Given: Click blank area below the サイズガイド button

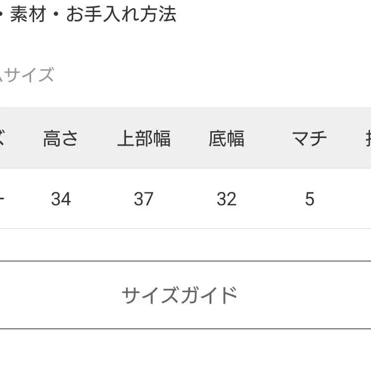Looking at the screenshot, I should 185,351.
